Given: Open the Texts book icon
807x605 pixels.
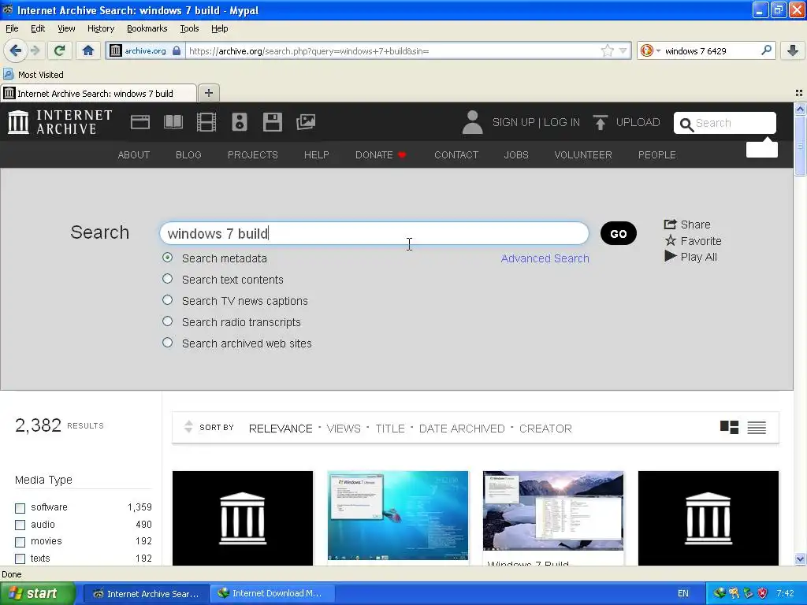Looking at the screenshot, I should (173, 122).
